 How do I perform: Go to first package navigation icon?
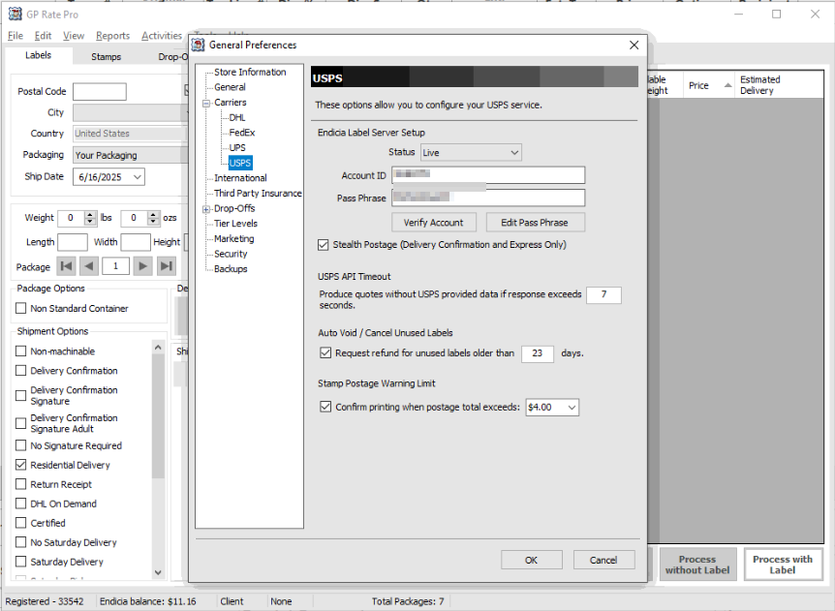tap(67, 265)
